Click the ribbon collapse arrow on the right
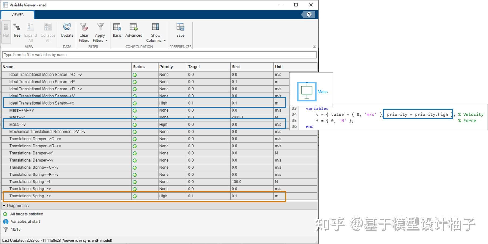Viewport: 488px width, 244px height. tap(314, 46)
